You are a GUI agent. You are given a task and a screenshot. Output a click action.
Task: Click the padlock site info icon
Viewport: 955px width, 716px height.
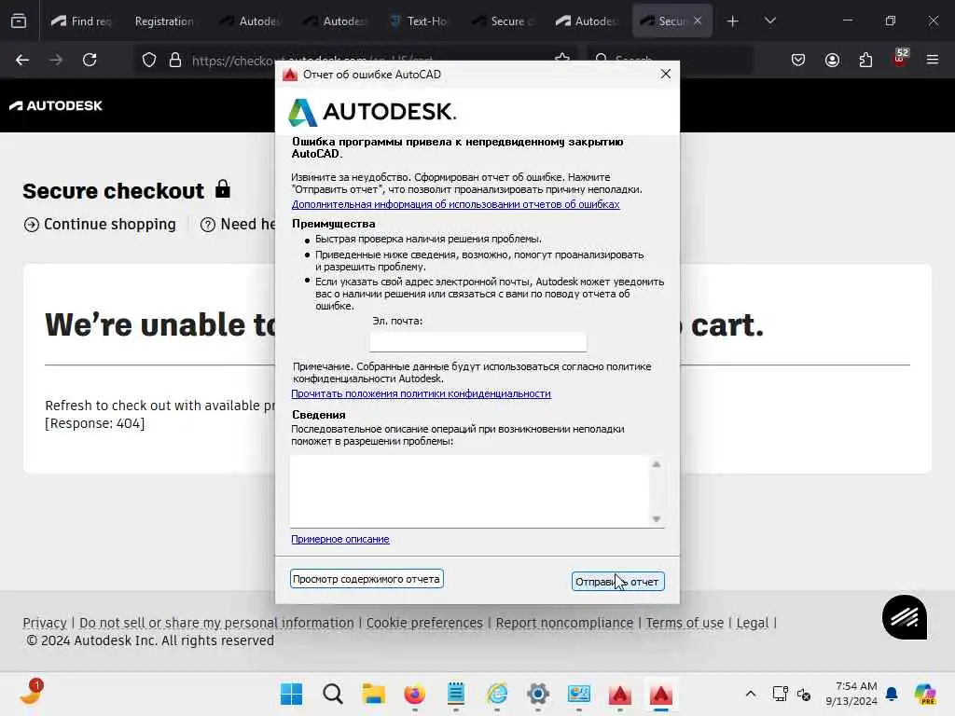pyautogui.click(x=175, y=60)
